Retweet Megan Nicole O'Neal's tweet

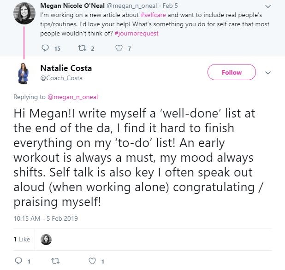click(83, 48)
